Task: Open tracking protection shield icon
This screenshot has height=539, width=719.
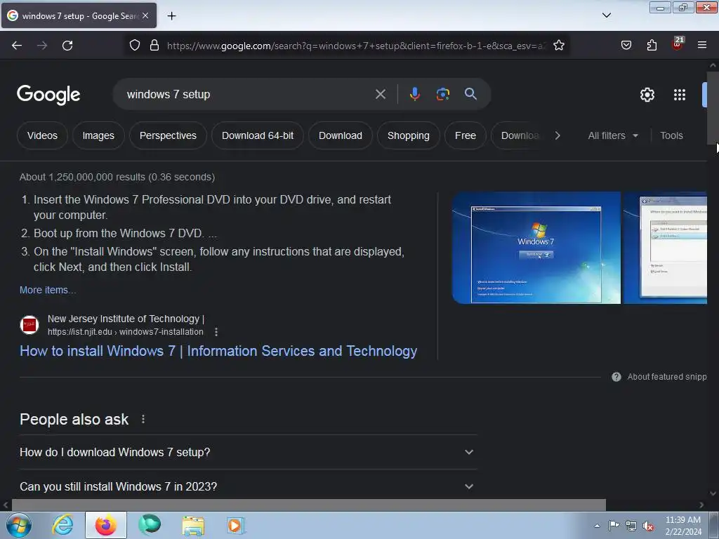Action: (x=134, y=46)
